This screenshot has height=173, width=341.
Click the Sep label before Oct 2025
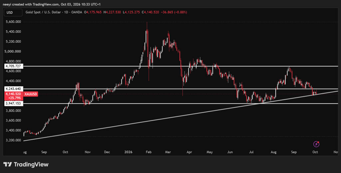pos(44,152)
